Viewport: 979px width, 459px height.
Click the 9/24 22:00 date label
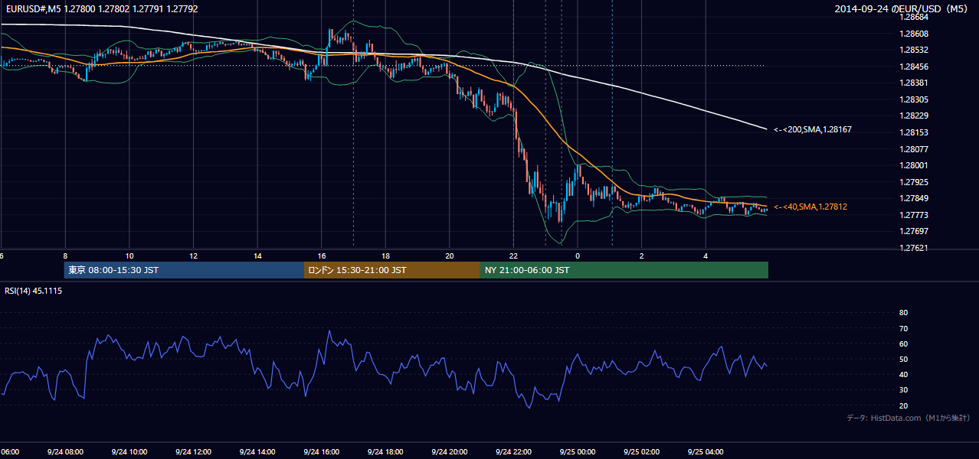tap(513, 452)
